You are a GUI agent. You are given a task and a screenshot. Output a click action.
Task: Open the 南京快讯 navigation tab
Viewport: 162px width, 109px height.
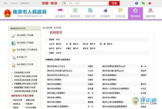click(x=75, y=13)
